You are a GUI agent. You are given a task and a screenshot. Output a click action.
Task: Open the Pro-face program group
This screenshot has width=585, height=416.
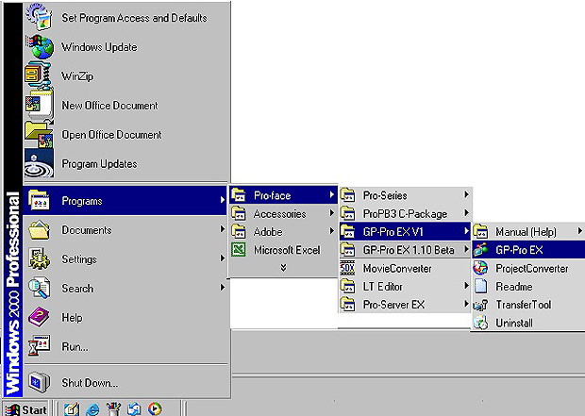point(283,195)
